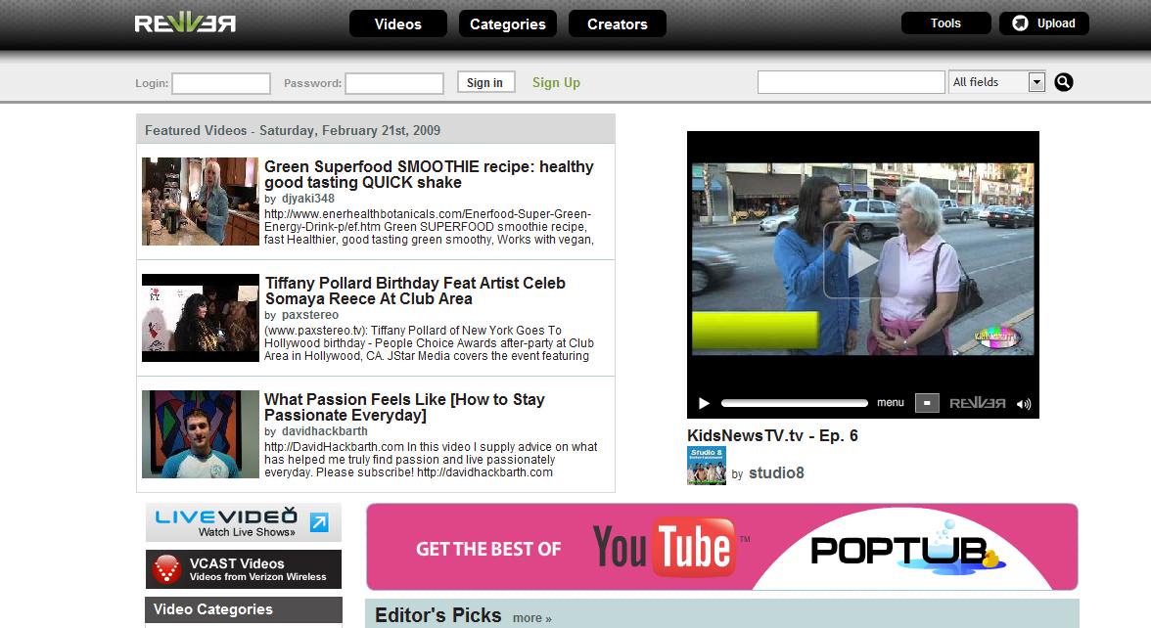Click the LiveVideo external arrow icon
The width and height of the screenshot is (1151, 628).
(319, 522)
